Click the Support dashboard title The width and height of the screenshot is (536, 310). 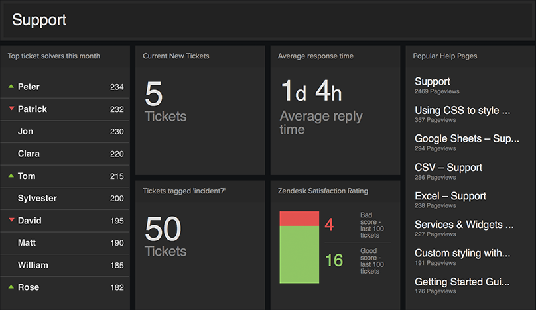39,20
